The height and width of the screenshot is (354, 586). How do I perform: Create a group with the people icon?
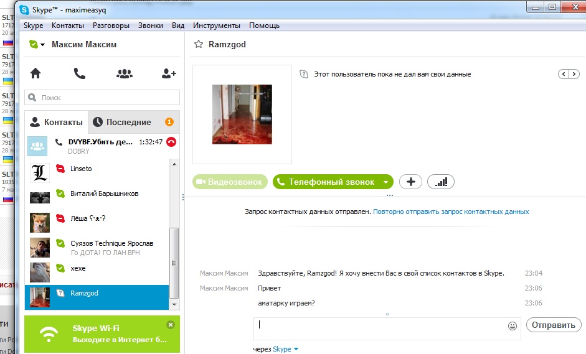125,73
